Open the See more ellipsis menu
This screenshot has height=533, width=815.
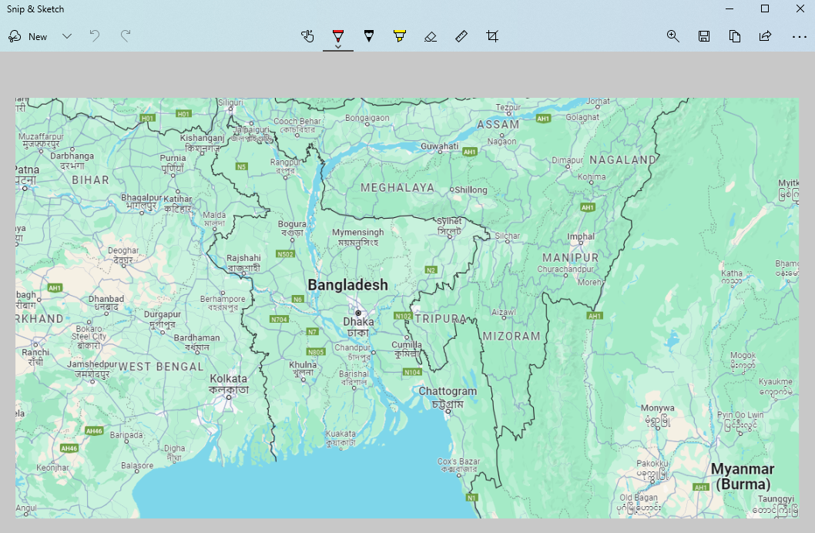tap(800, 36)
